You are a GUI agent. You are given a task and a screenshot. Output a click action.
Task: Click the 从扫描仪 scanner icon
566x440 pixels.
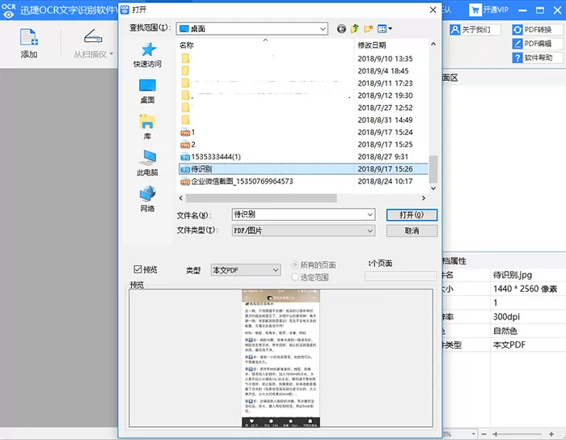pyautogui.click(x=93, y=36)
